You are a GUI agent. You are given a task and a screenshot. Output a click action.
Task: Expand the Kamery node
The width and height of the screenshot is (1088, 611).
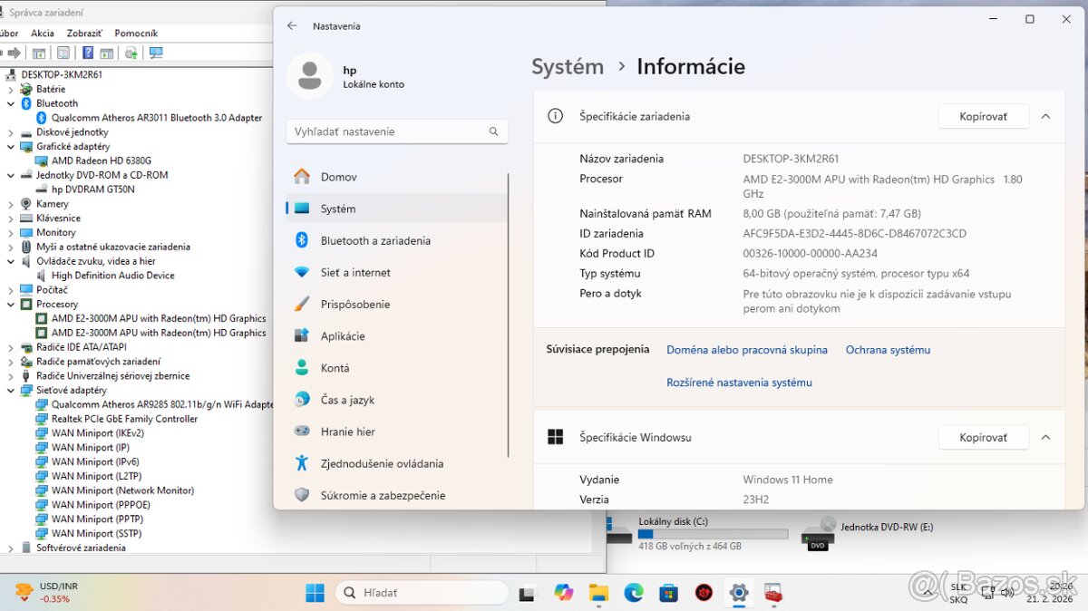click(x=11, y=204)
